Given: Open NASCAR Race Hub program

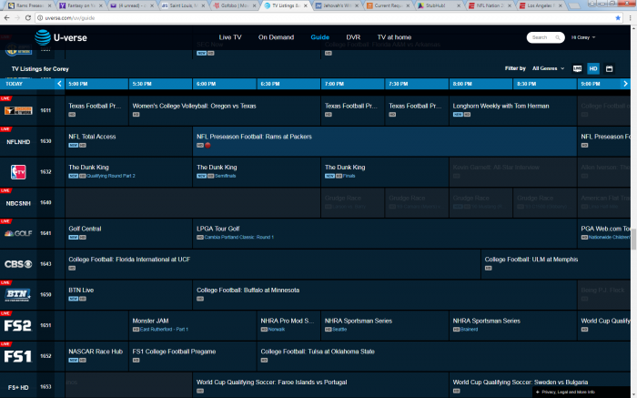Looking at the screenshot, I should 96,356.
